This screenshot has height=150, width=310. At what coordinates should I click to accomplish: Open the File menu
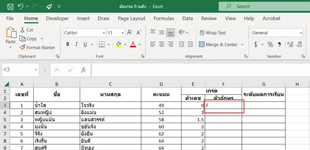coord(10,18)
